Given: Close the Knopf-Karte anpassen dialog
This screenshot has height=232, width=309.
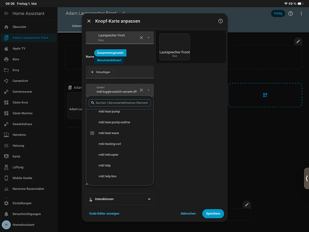Looking at the screenshot, I should (89, 21).
